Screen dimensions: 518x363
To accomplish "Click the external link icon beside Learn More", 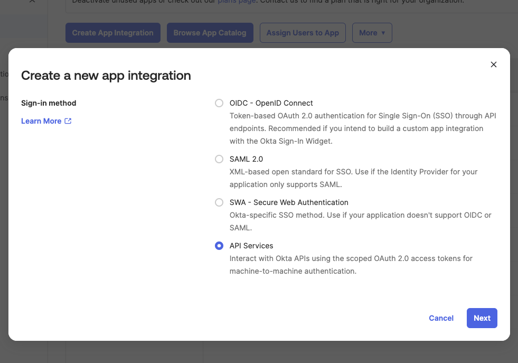I will (x=68, y=120).
